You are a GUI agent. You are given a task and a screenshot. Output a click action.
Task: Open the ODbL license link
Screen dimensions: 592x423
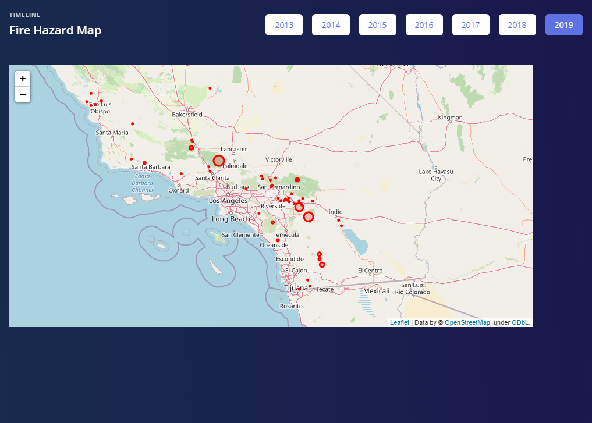click(x=520, y=322)
